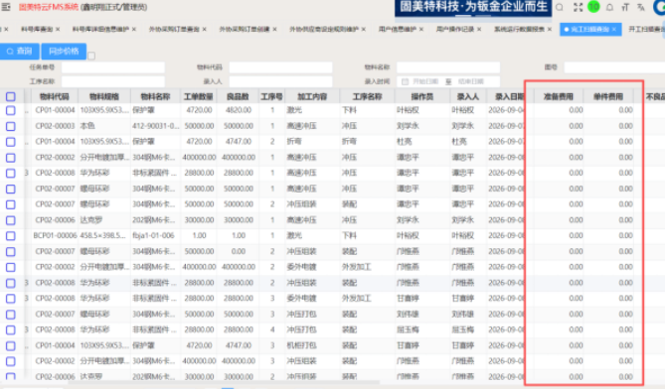Close the active 完工扫描查询 tab
Image resolution: width=665 pixels, height=389 pixels.
614,29
